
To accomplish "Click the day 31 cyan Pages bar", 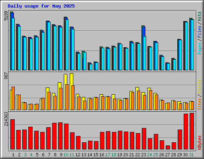I will (192, 45).
